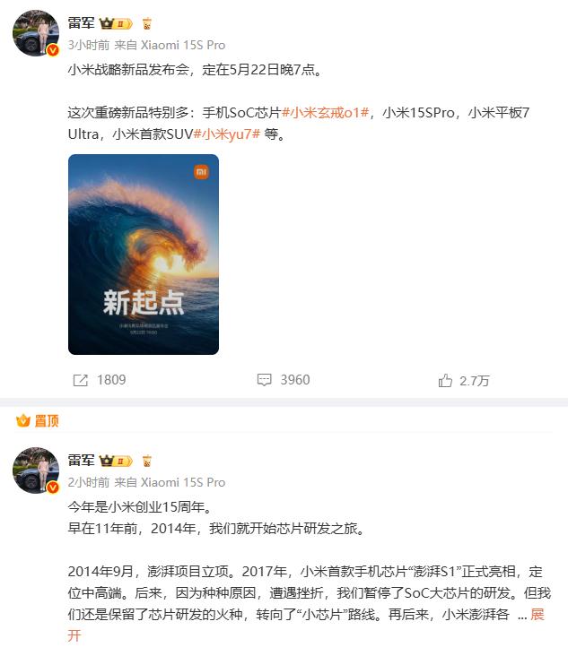Click the first post's profile avatar
568x656 pixels.
(x=36, y=33)
